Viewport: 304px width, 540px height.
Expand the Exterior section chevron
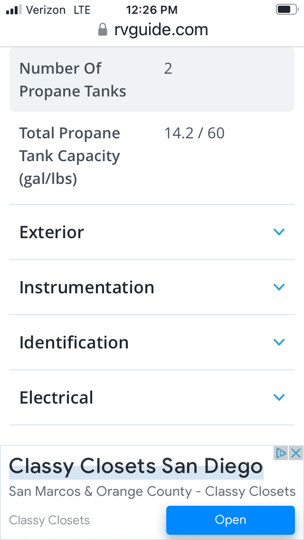tap(279, 232)
